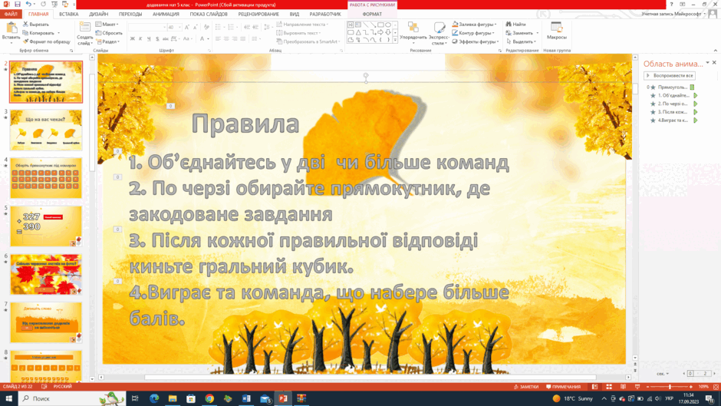721x406 pixels.
Task: Open File Explorer from taskbar
Action: pyautogui.click(x=173, y=398)
